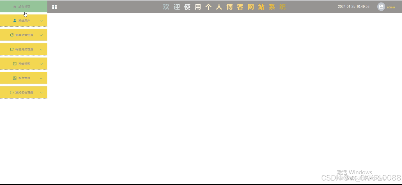This screenshot has height=185, width=402.
Task: Select the 标签分类管理 menu label
Action: 24,49
